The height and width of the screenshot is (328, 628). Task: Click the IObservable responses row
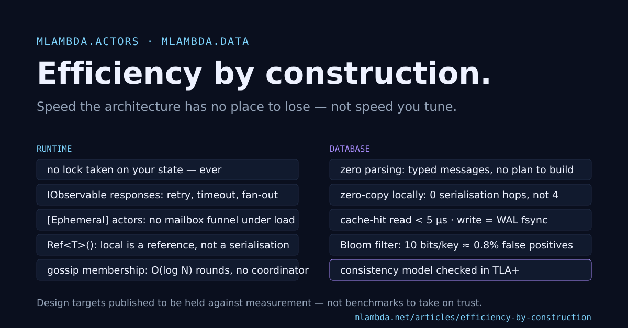click(167, 195)
